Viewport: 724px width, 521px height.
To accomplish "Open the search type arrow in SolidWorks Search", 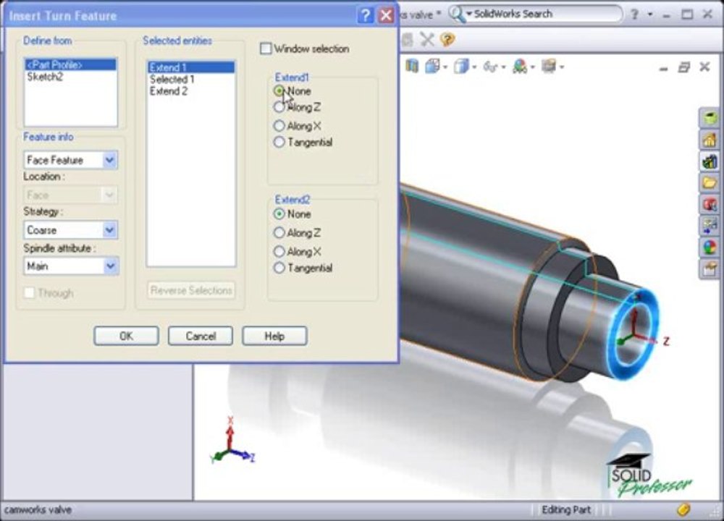I will pyautogui.click(x=468, y=14).
